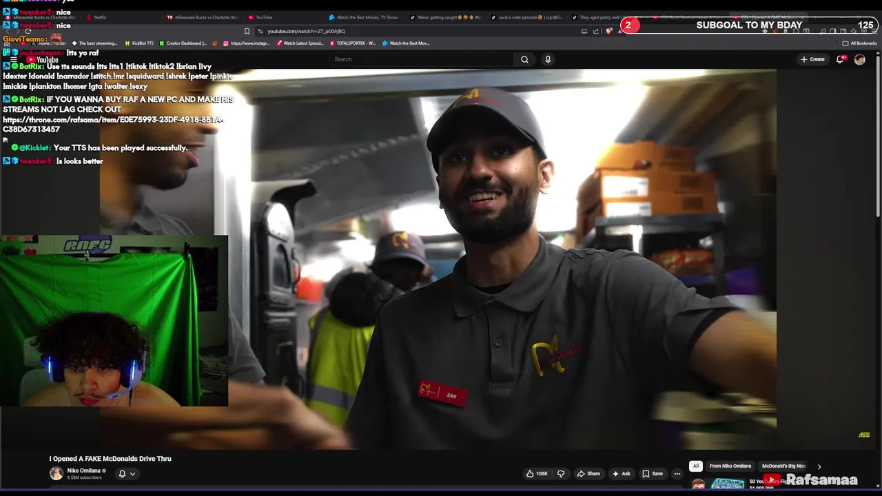Click the Create video button

point(812,59)
